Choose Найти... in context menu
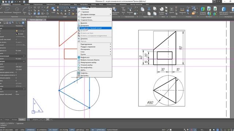 point(95,70)
